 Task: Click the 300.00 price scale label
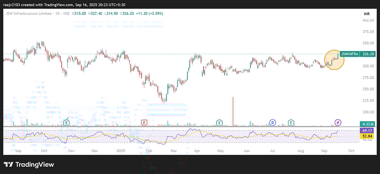368,66
